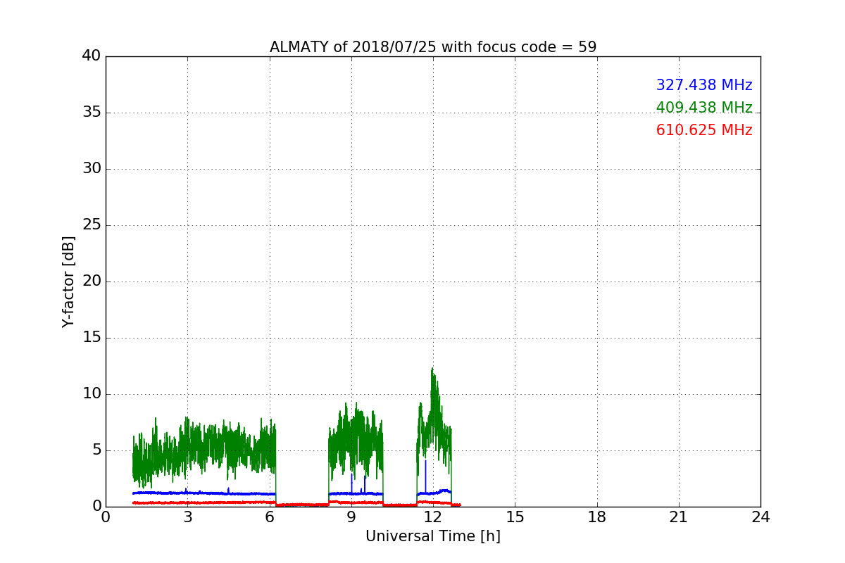This screenshot has width=845, height=563.
Task: Select the green 409.438 MHz legend label
Action: (704, 108)
